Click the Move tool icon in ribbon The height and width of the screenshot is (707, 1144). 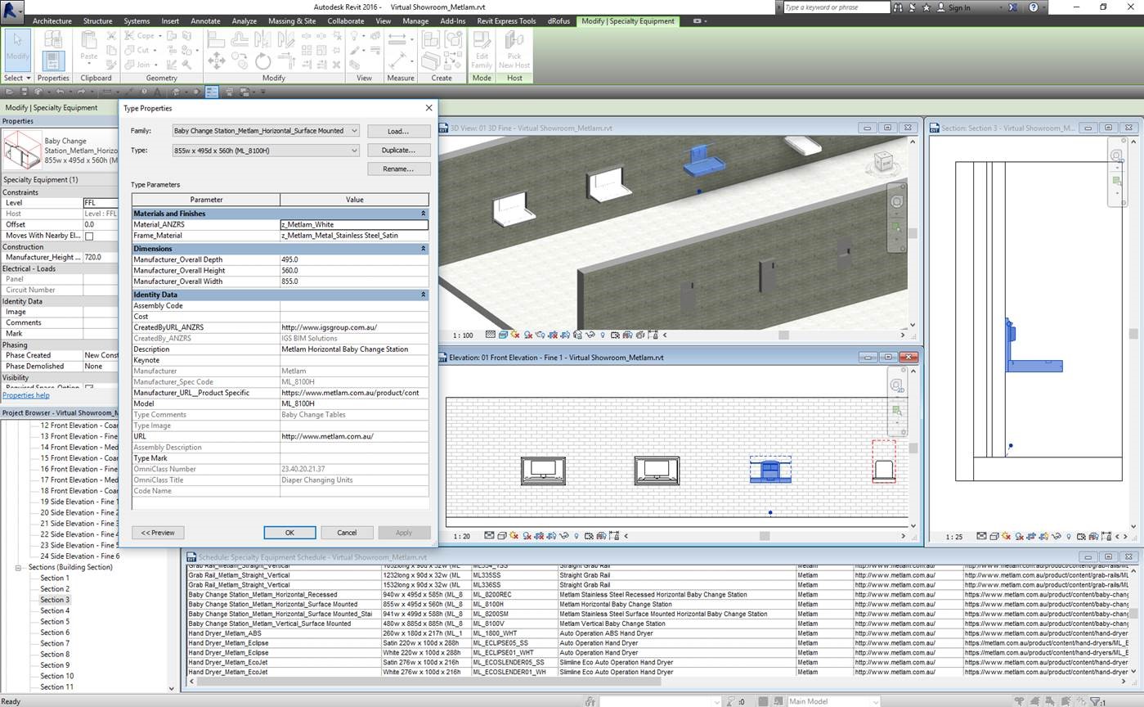(217, 61)
